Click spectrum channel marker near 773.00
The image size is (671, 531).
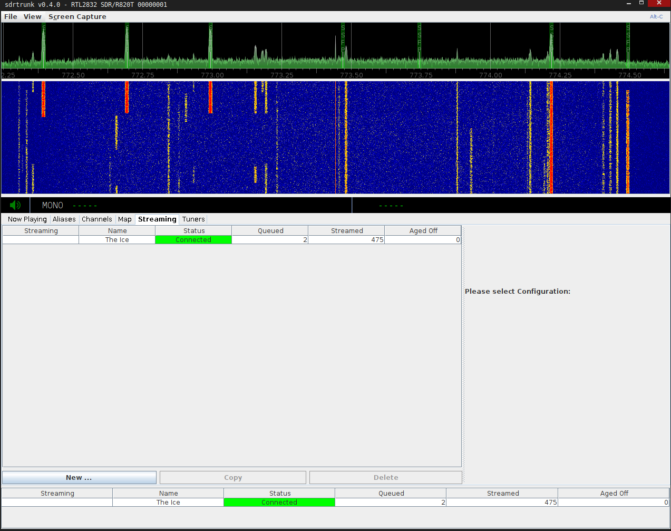(x=210, y=46)
